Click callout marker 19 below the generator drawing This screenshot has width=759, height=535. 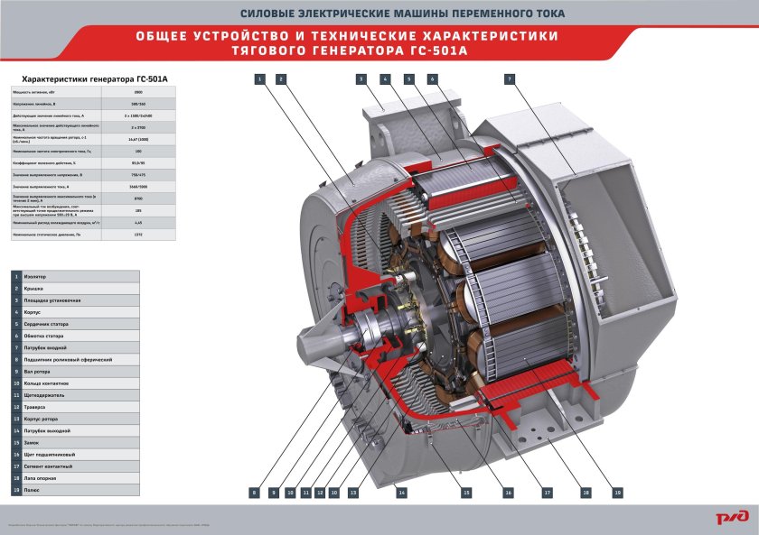[617, 493]
